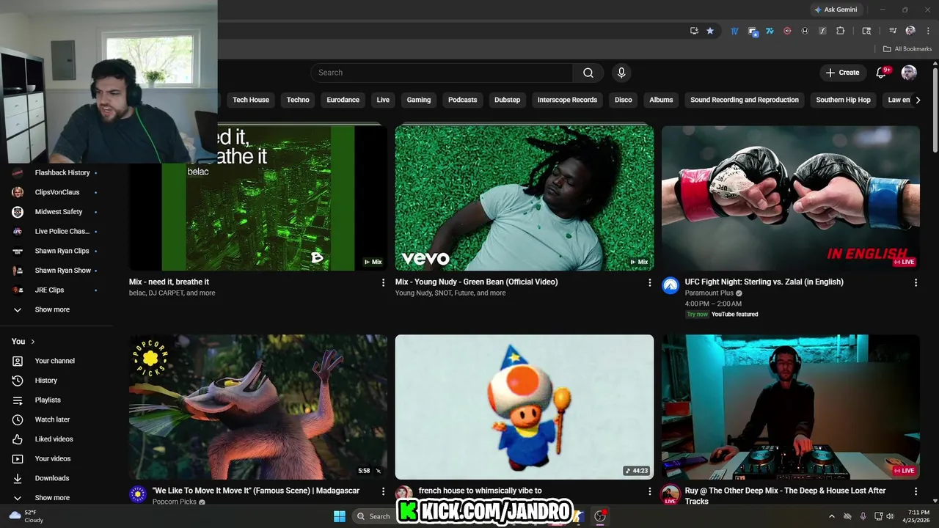Click Try now on UFC video
The image size is (939, 528).
(x=698, y=314)
